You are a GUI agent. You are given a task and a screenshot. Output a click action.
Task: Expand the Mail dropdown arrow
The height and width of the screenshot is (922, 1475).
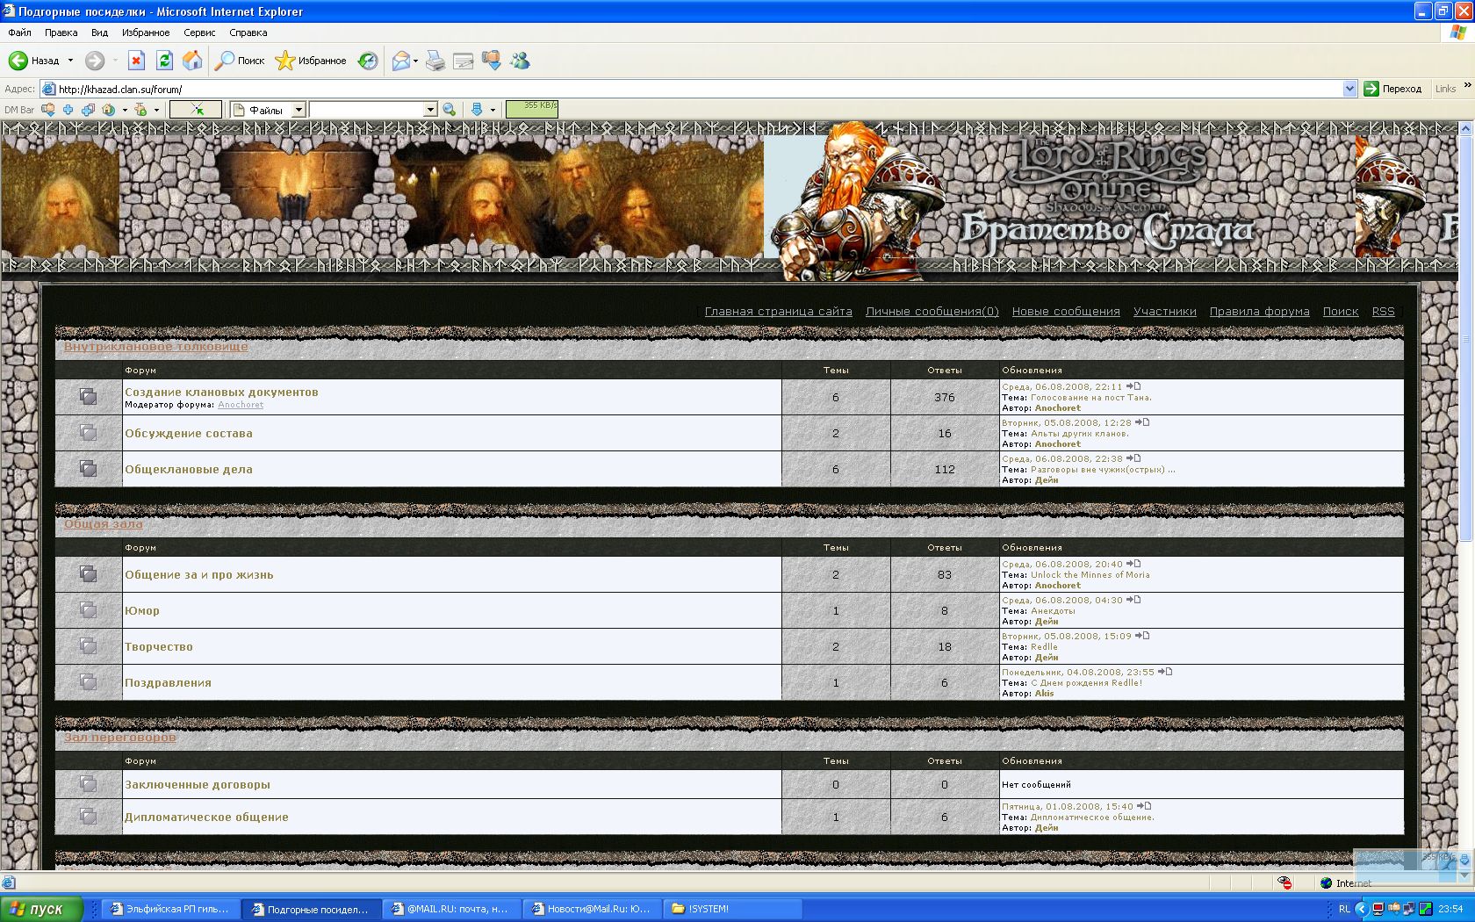(x=415, y=61)
